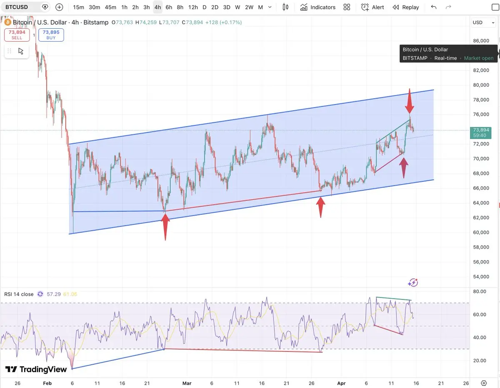Click the RSI 14 close indicator label
The height and width of the screenshot is (388, 500).
click(x=19, y=294)
